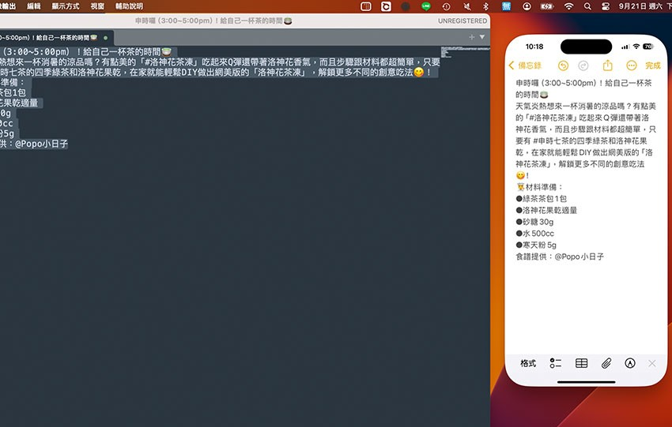Viewport: 672px width, 427px height.
Task: Open the tab list dropdown arrow in Sublime Text
Action: pyautogui.click(x=482, y=37)
